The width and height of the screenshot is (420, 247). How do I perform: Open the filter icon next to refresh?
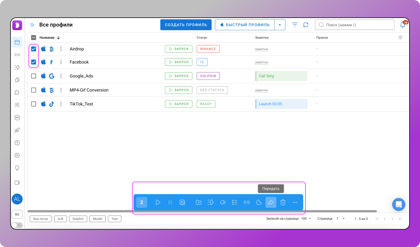(x=295, y=25)
